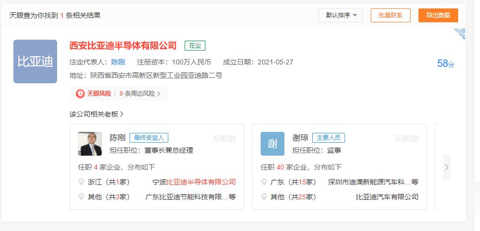
Task: Click 广东（共15家）region text
Action: (x=293, y=182)
